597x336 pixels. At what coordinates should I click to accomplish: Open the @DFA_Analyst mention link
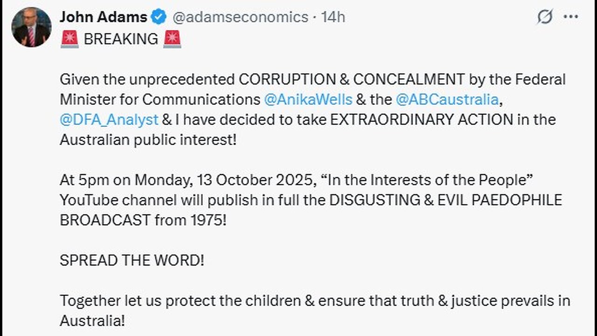109,119
